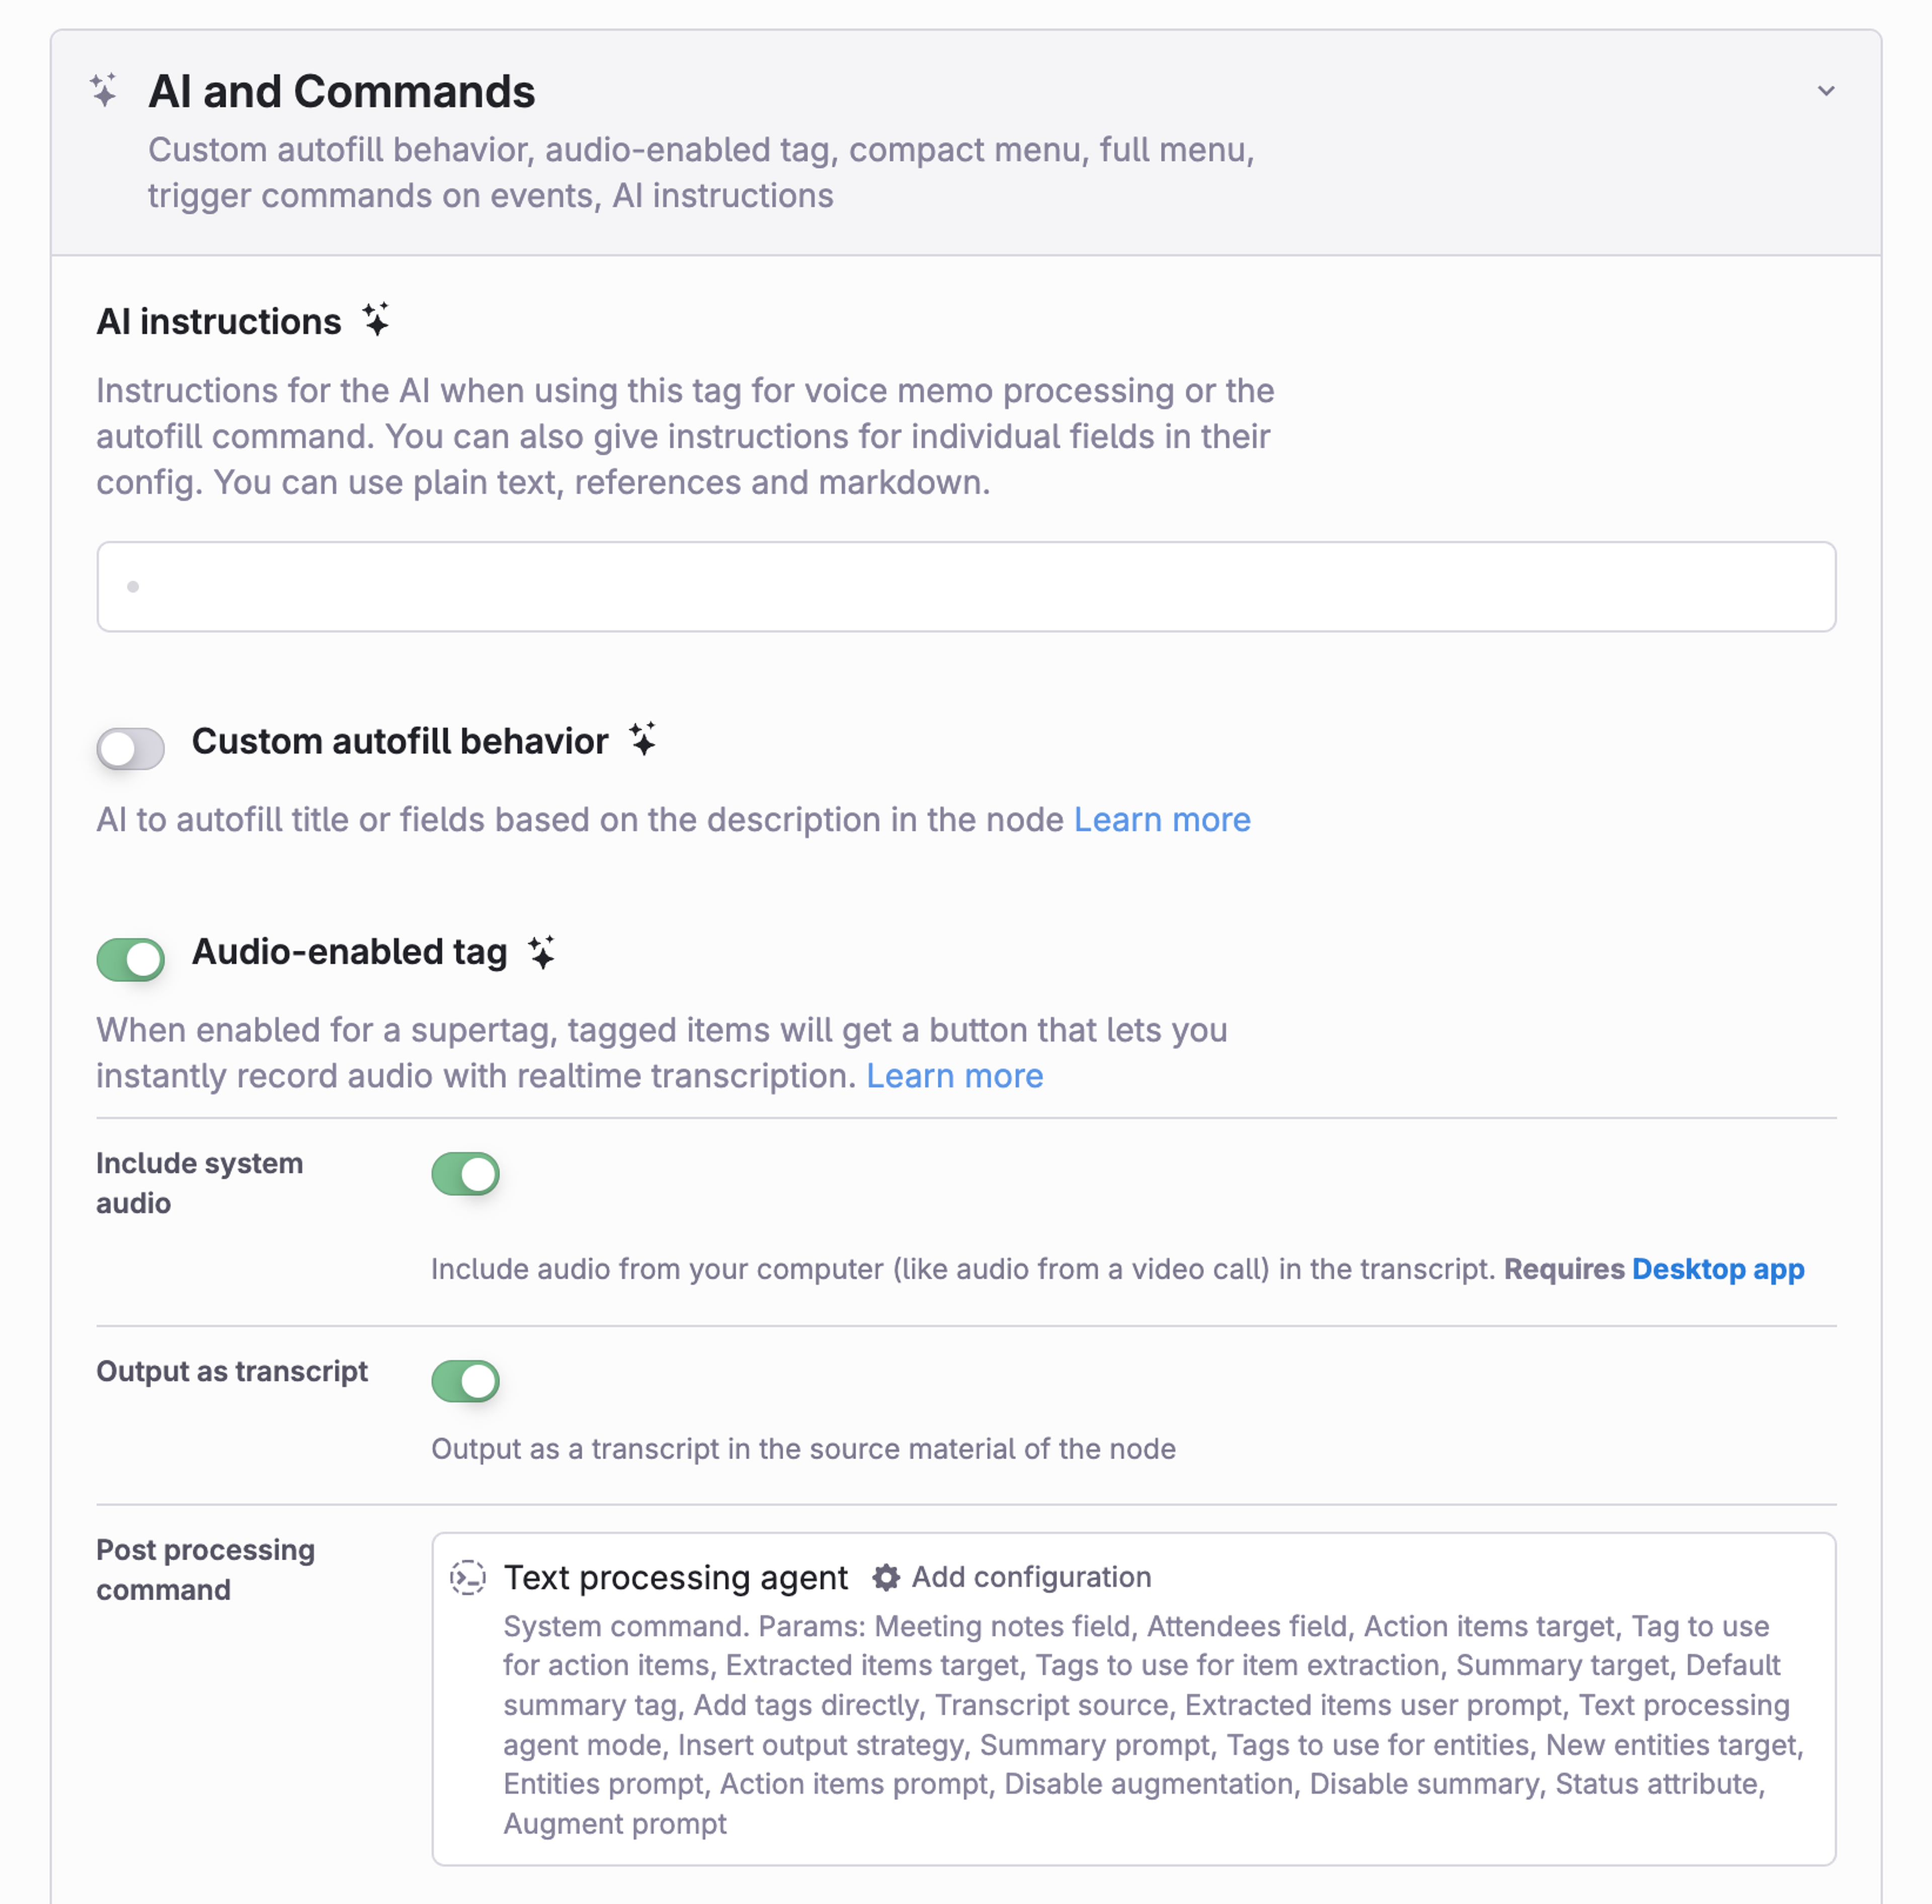Disable the Audio-enabled tag toggle
Screen dimensions: 1932x1904
tap(131, 959)
